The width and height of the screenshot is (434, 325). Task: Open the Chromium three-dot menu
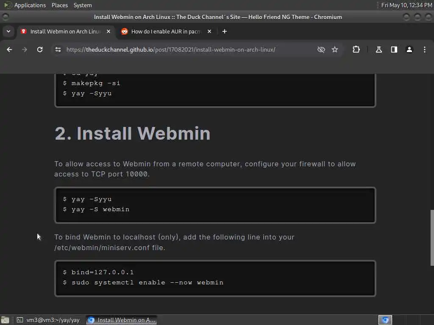point(425,50)
